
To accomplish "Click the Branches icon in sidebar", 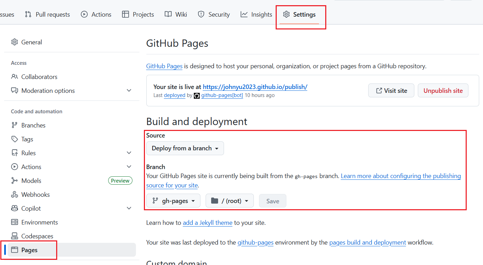I will click(15, 125).
